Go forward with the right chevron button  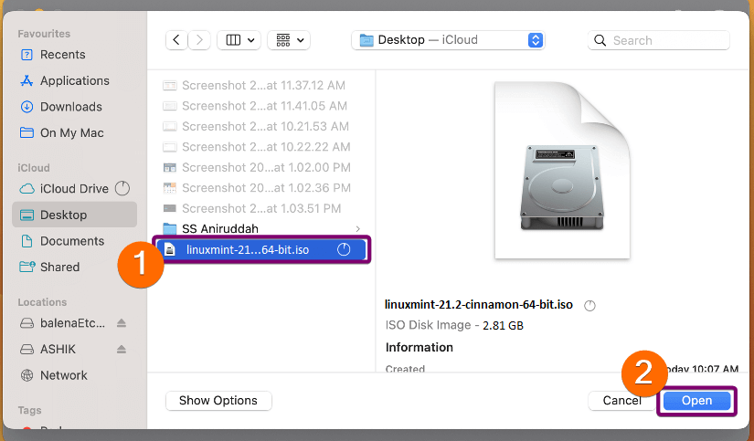pyautogui.click(x=199, y=40)
